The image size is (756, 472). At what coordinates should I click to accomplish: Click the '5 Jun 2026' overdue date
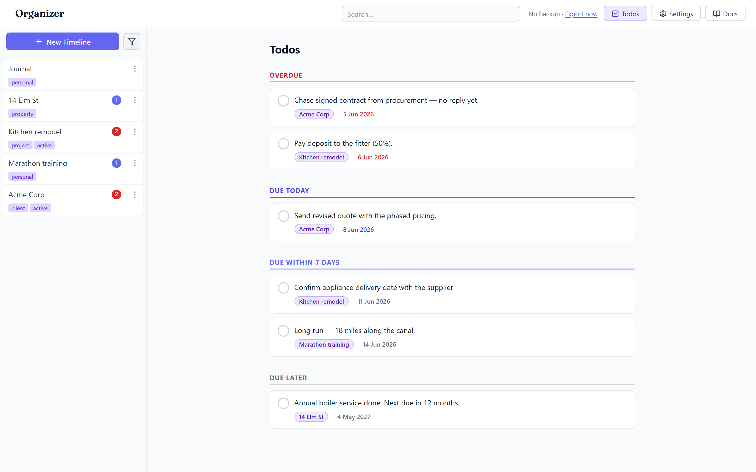[x=358, y=114]
